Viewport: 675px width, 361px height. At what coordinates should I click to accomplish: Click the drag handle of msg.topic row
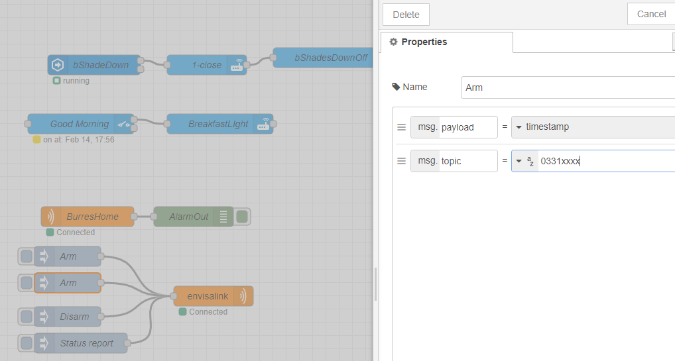point(401,161)
